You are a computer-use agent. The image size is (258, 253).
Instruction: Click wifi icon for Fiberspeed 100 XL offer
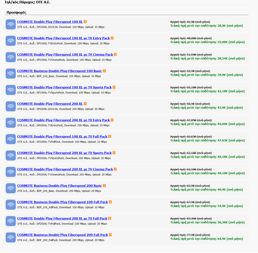(x=11, y=24)
